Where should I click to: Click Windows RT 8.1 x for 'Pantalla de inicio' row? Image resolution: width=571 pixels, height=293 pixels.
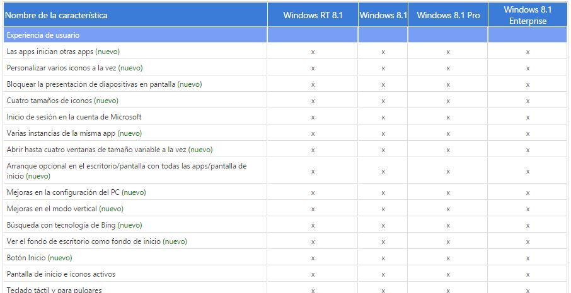coord(313,275)
